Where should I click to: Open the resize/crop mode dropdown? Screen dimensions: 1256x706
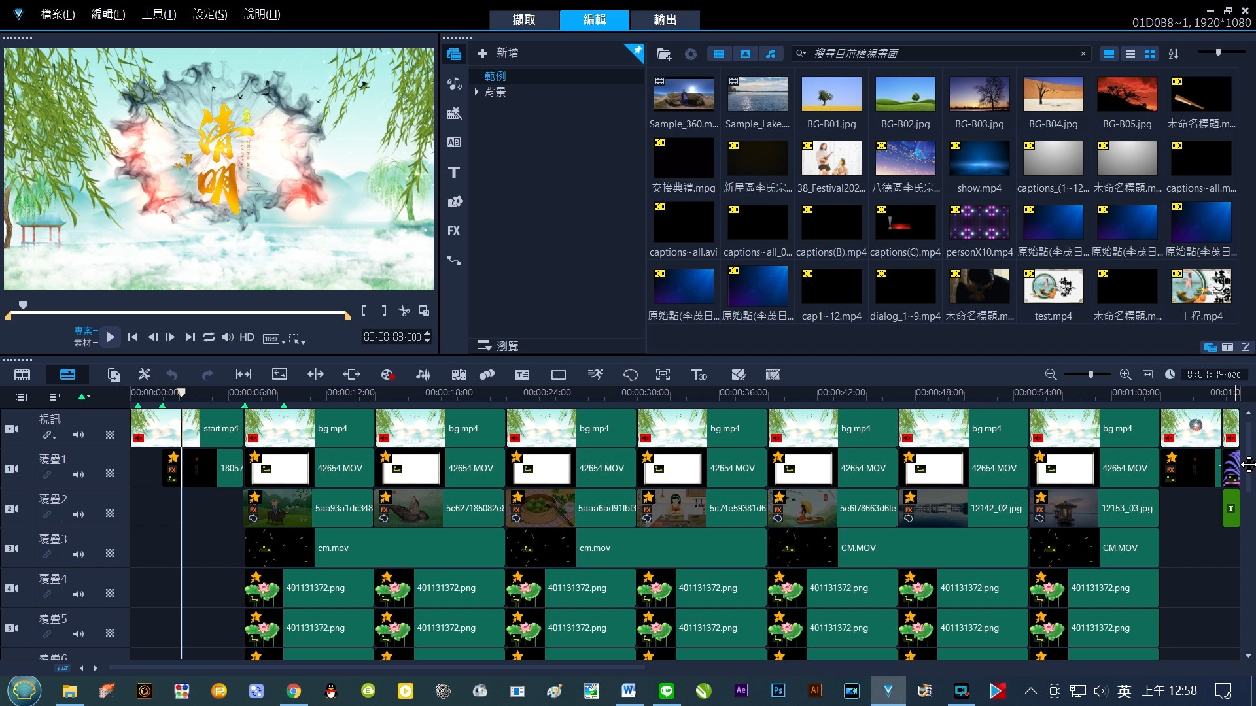coord(297,339)
